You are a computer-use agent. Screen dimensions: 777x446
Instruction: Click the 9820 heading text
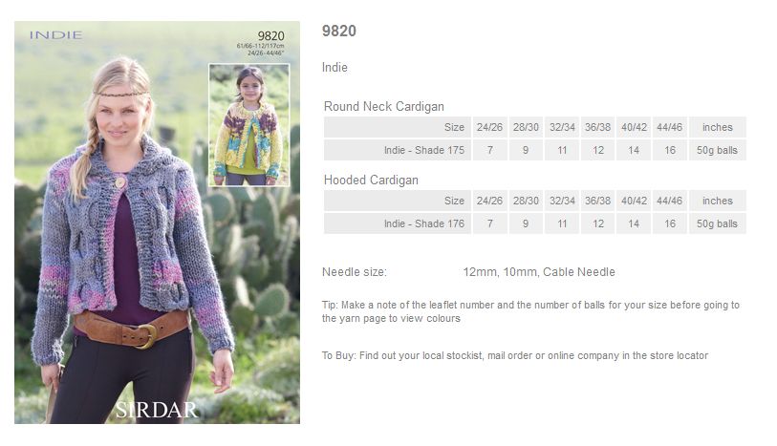(339, 31)
